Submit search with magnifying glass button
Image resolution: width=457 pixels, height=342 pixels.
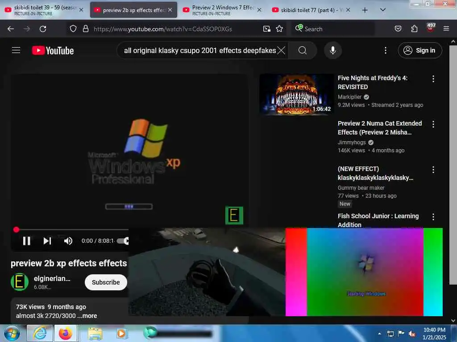pyautogui.click(x=303, y=50)
